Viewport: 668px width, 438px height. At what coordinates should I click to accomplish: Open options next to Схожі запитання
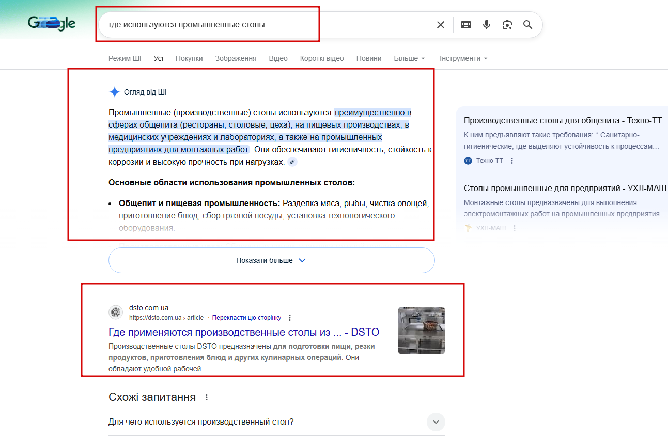207,397
